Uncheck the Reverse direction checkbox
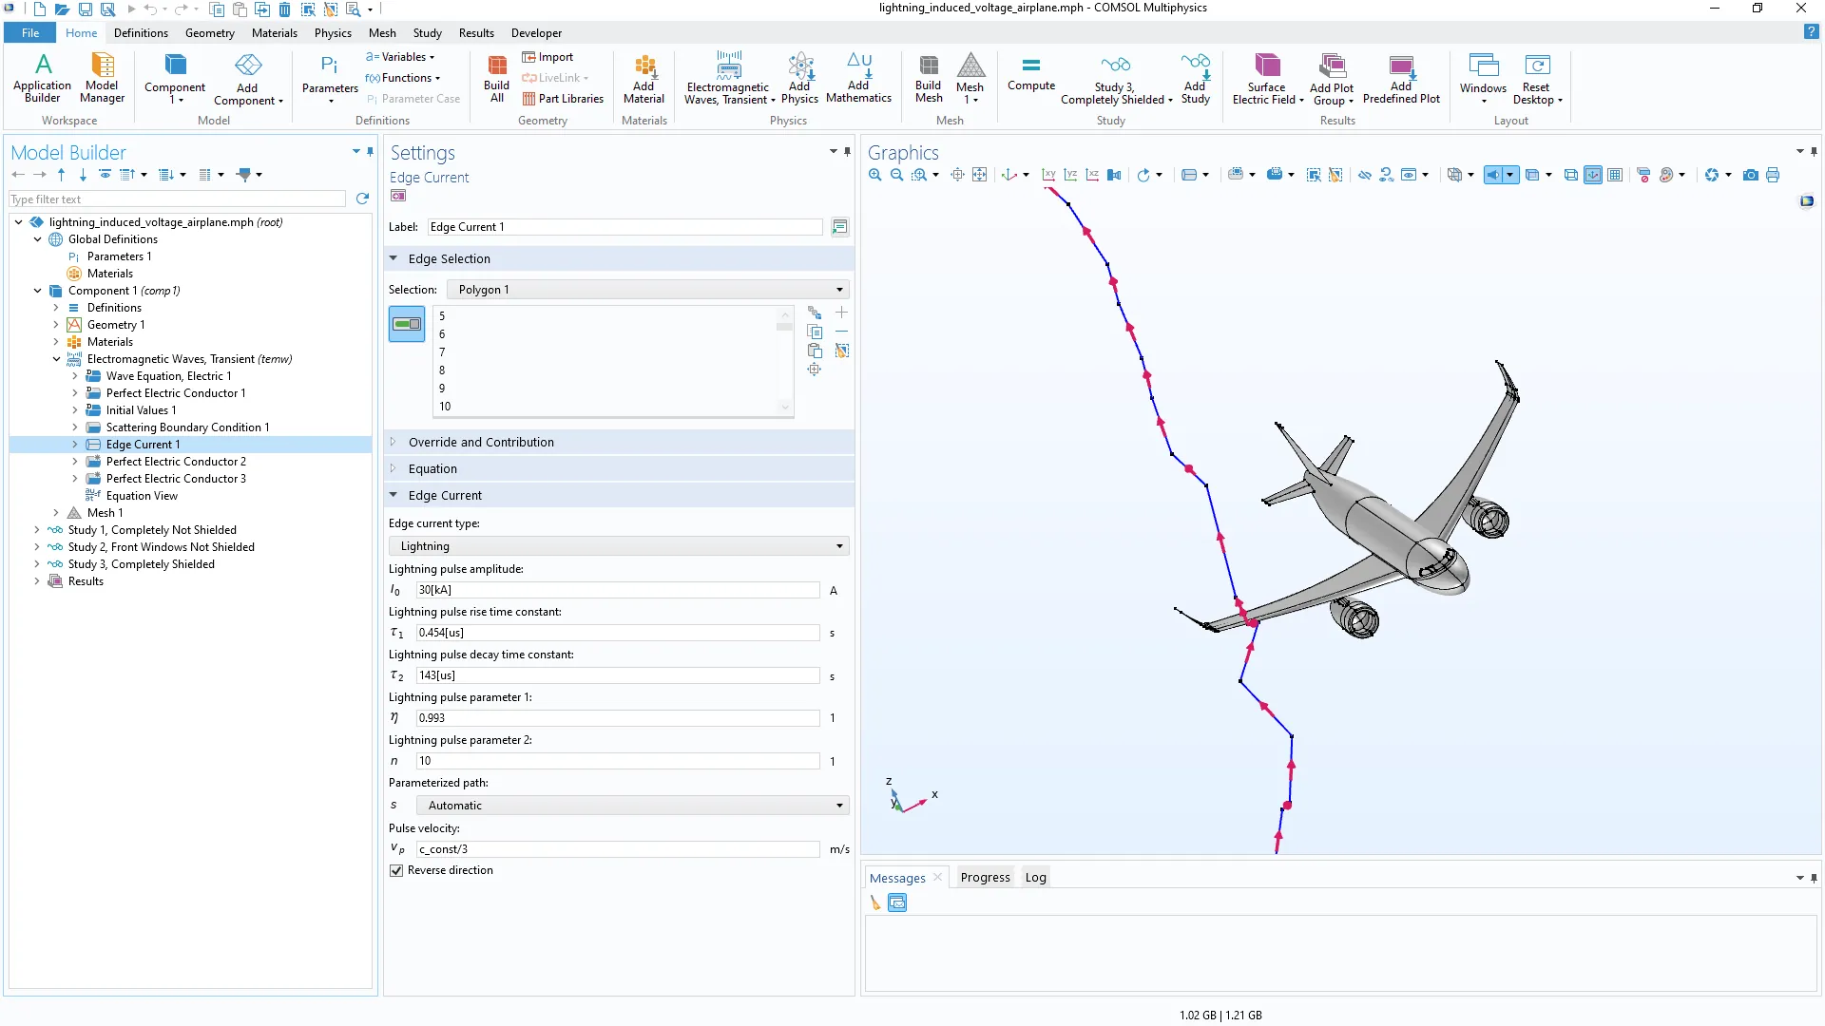Image resolution: width=1825 pixels, height=1026 pixels. [396, 870]
